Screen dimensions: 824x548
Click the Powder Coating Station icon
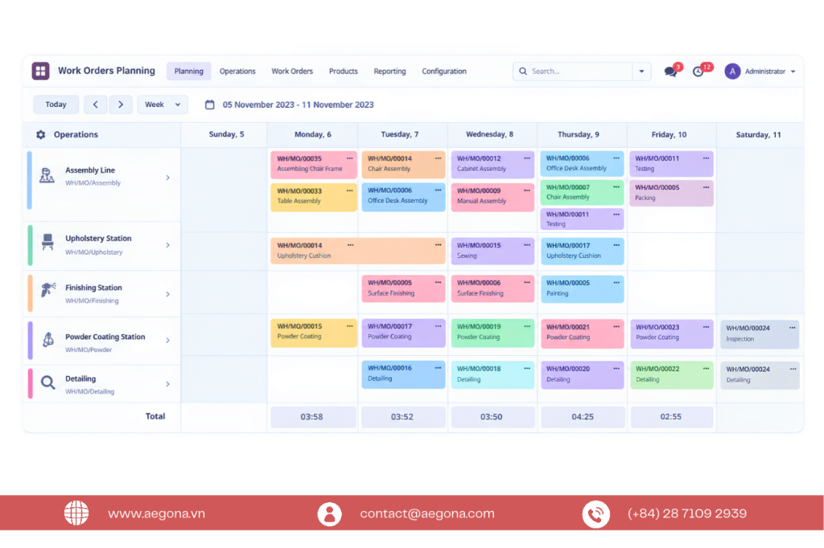pyautogui.click(x=47, y=340)
